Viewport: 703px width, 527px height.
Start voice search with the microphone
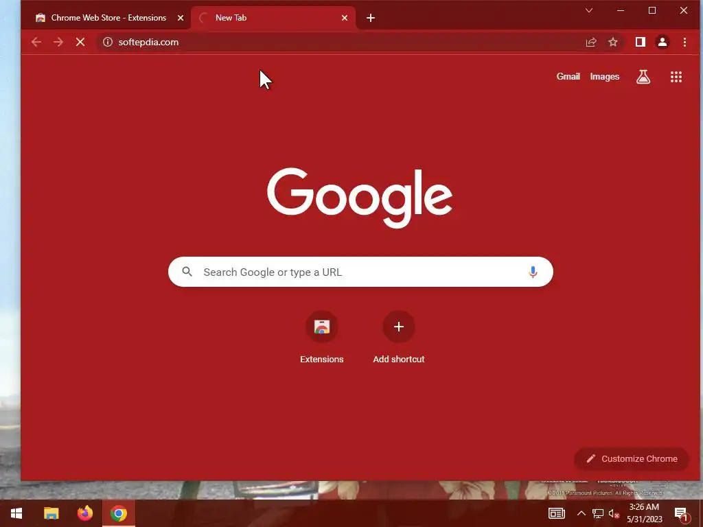[533, 272]
